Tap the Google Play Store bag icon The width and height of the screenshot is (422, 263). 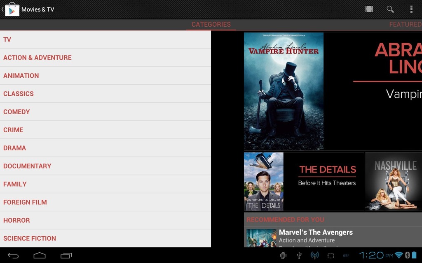(12, 9)
